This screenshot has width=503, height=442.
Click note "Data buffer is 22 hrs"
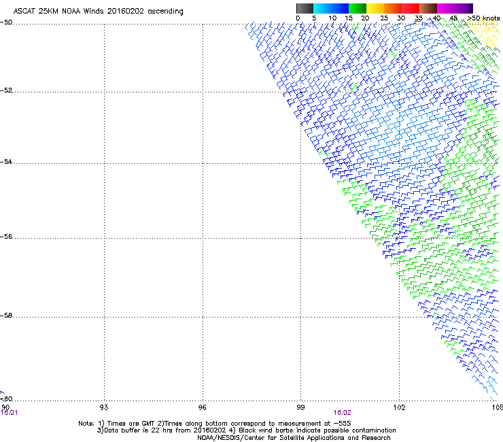139,430
